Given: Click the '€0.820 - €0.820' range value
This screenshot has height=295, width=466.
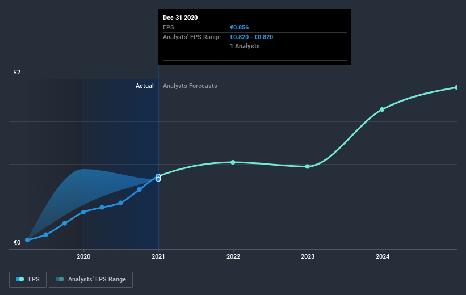Looking at the screenshot, I should 251,37.
